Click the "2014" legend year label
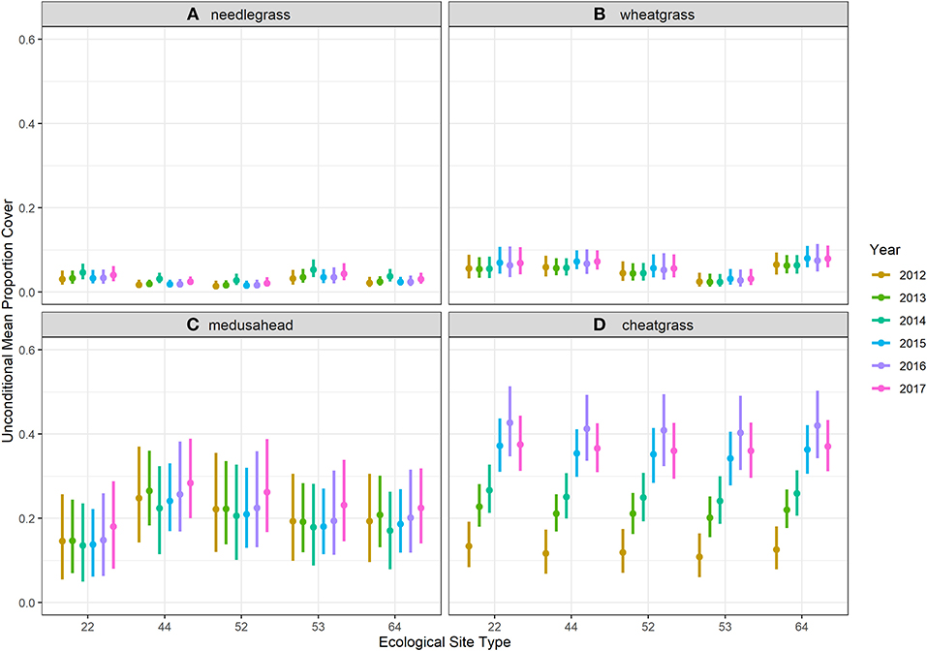927x651 pixels. click(912, 321)
